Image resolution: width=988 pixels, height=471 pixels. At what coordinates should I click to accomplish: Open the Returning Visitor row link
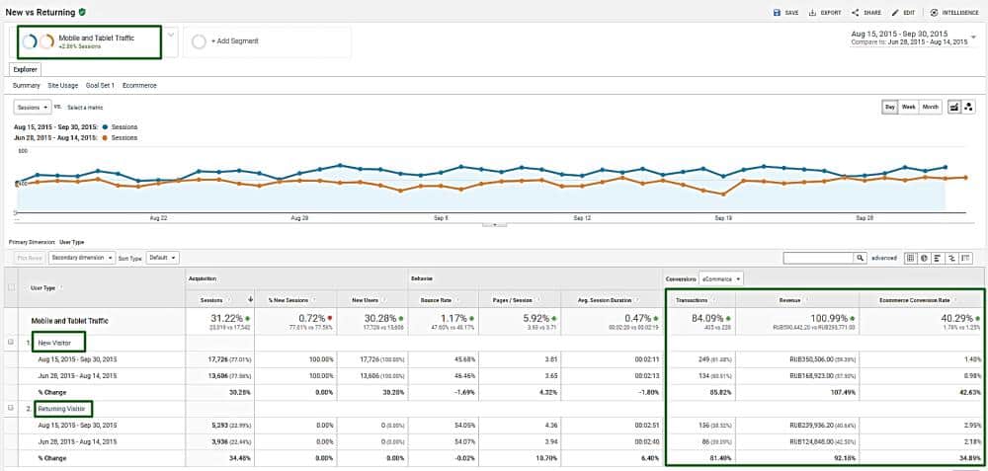[x=59, y=409]
